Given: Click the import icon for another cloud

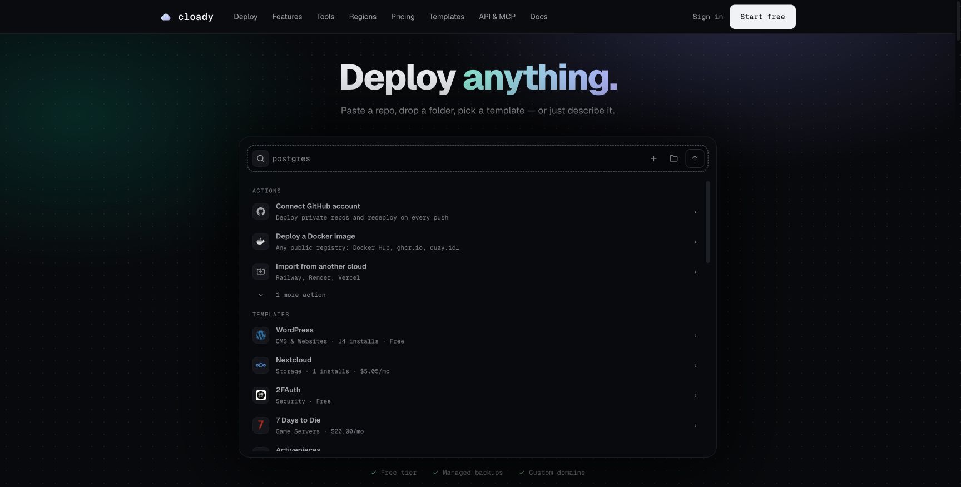Looking at the screenshot, I should click(261, 272).
